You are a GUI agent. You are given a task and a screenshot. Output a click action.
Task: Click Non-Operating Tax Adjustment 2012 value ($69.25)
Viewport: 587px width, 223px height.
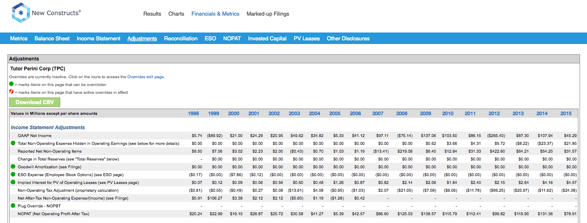click(497, 190)
